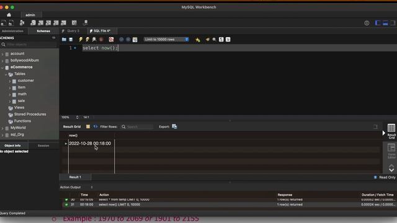Image resolution: width=397 pixels, height=223 pixels.
Task: Open preferences gear icon top right
Action: [367, 23]
